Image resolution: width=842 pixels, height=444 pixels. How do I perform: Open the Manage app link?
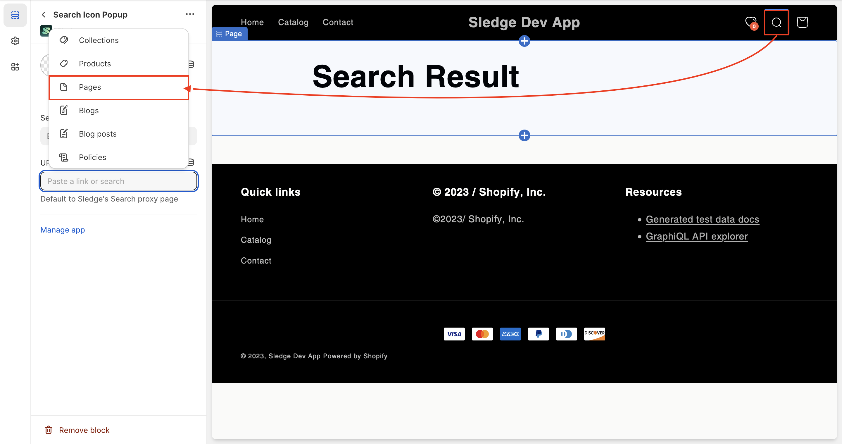63,230
